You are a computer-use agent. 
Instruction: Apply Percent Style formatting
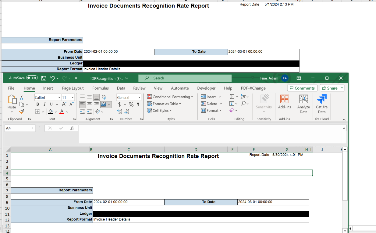[x=131, y=104]
